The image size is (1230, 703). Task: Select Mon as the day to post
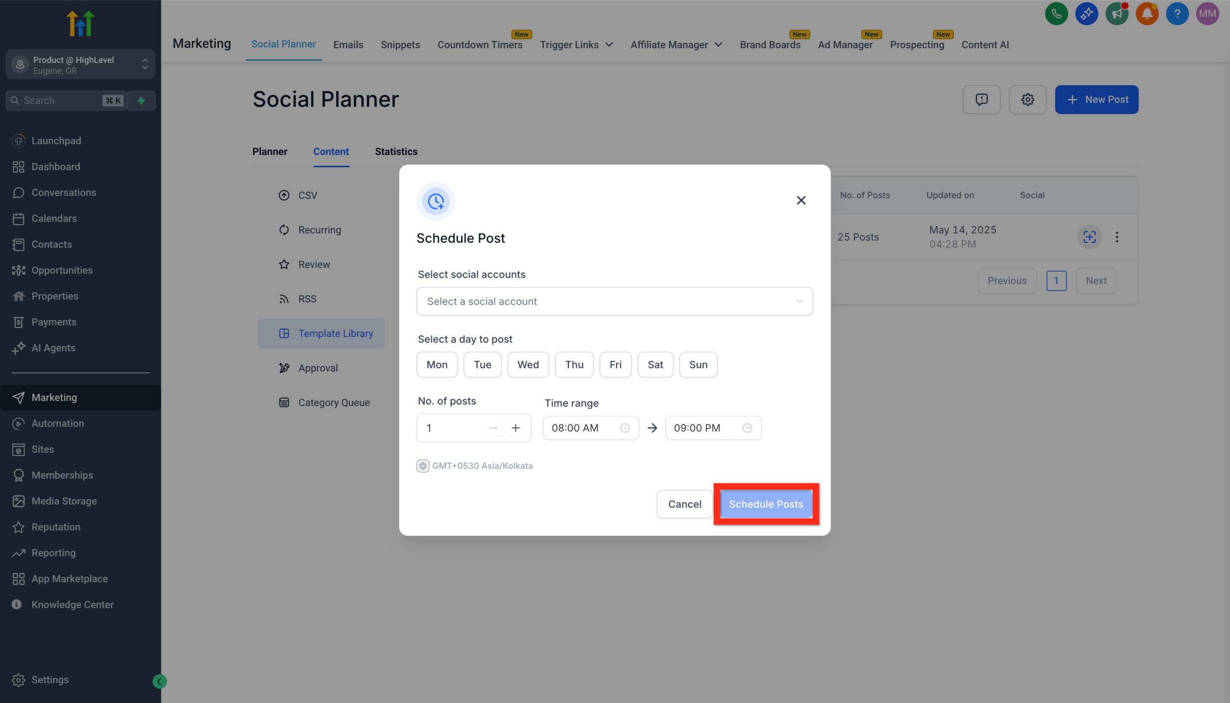pyautogui.click(x=436, y=365)
